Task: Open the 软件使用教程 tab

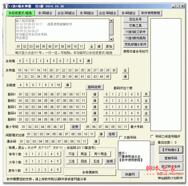Action: click(151, 13)
